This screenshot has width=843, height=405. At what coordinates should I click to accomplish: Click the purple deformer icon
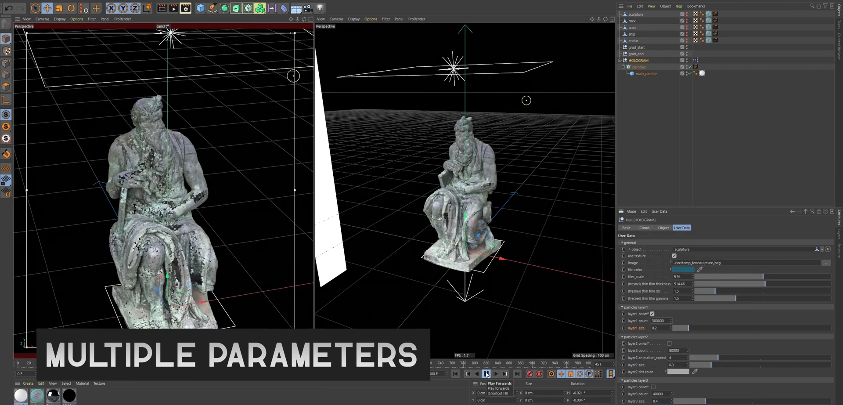click(284, 8)
